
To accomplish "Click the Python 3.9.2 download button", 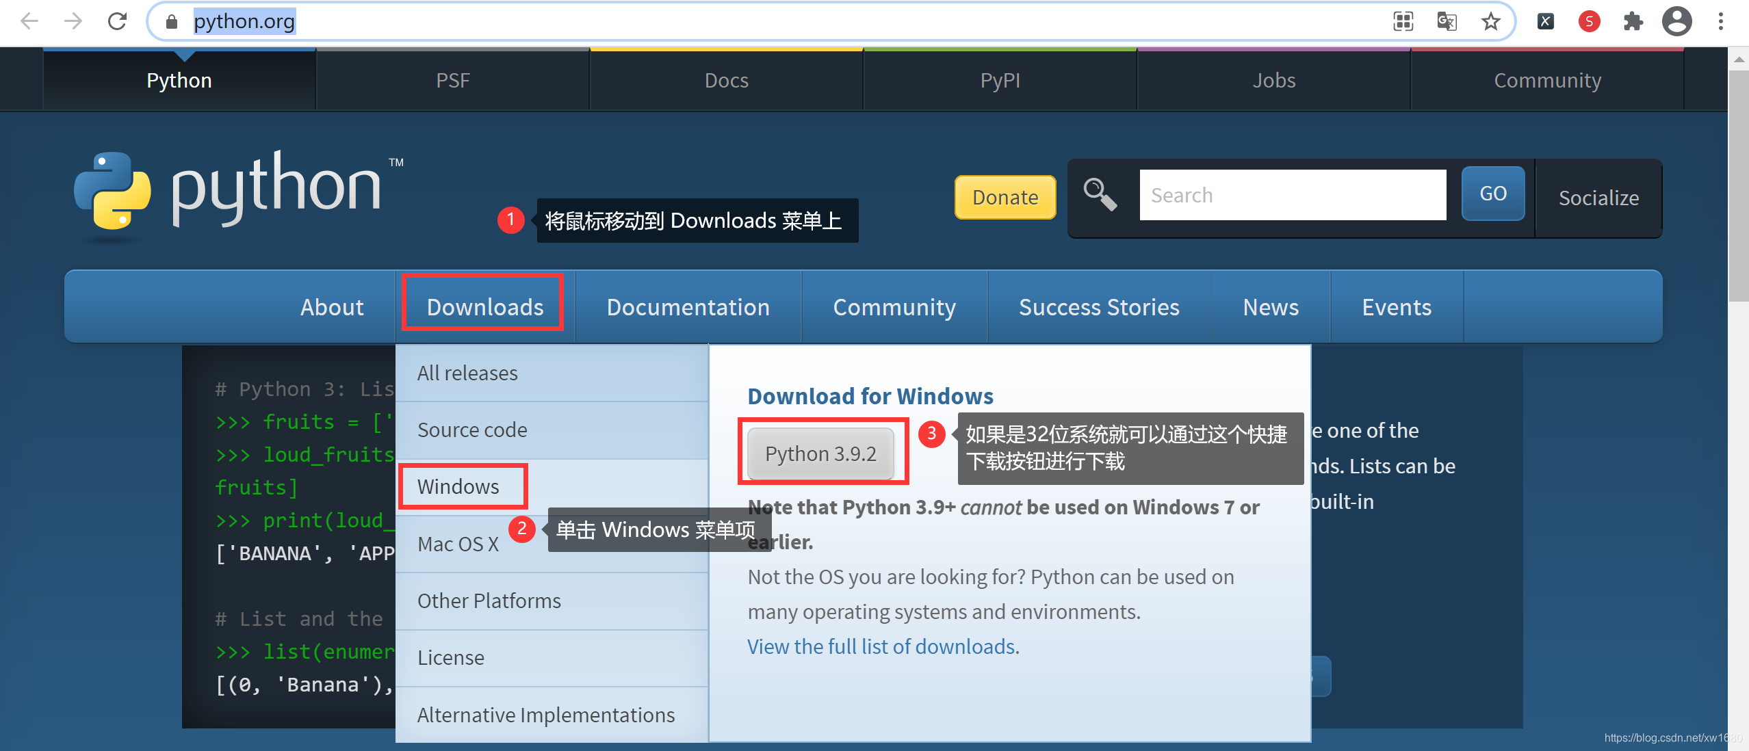I will (820, 453).
